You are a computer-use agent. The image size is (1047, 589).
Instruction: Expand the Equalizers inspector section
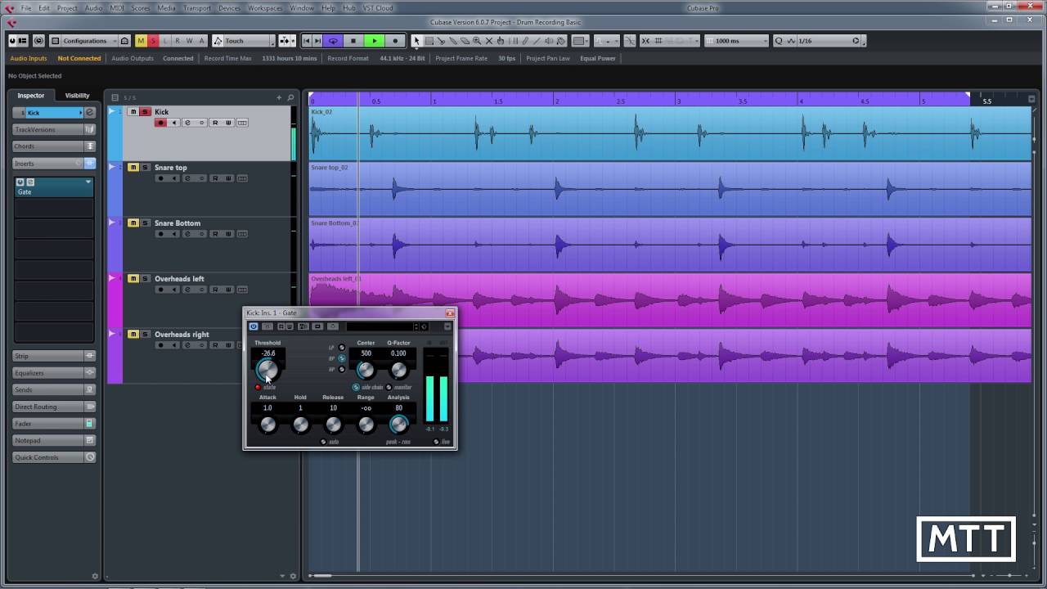[x=54, y=373]
